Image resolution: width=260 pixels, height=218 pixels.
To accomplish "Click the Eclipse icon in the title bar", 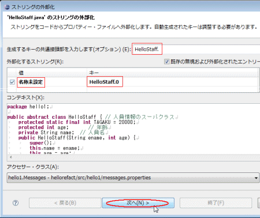I will point(7,7).
